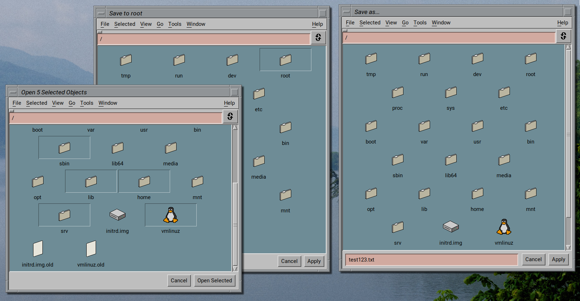580x301 pixels.
Task: Open Tools menu in Save as dialog
Action: (x=420, y=23)
